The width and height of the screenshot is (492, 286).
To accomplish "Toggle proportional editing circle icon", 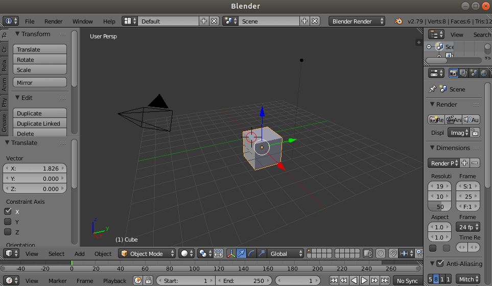I will coord(380,253).
